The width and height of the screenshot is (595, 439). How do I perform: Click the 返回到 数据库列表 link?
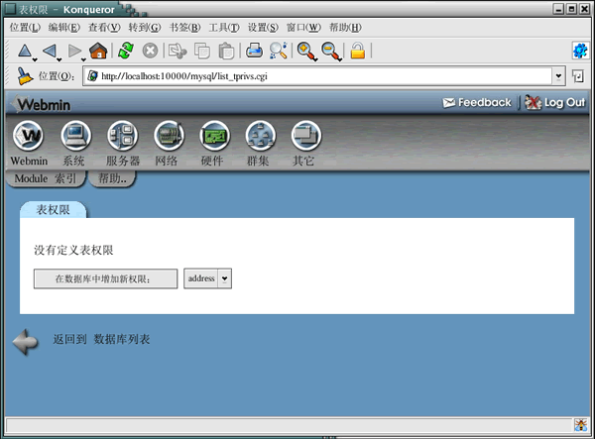click(x=101, y=339)
